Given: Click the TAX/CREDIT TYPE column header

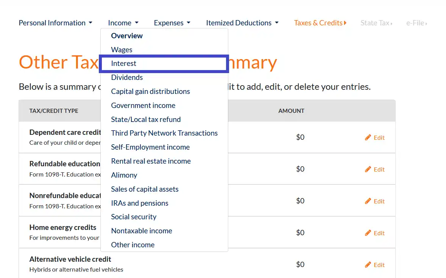Looking at the screenshot, I should pyautogui.click(x=53, y=111).
